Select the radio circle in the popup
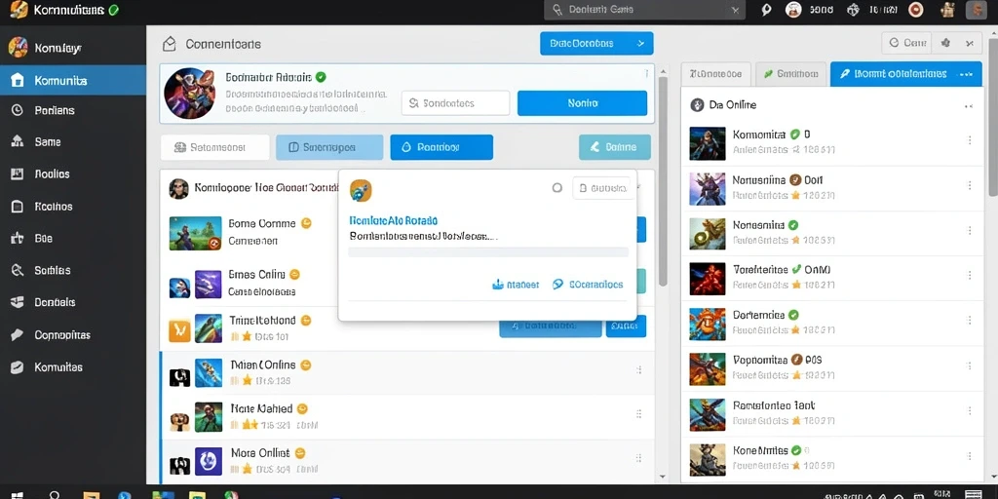Image resolution: width=998 pixels, height=499 pixels. [x=557, y=188]
